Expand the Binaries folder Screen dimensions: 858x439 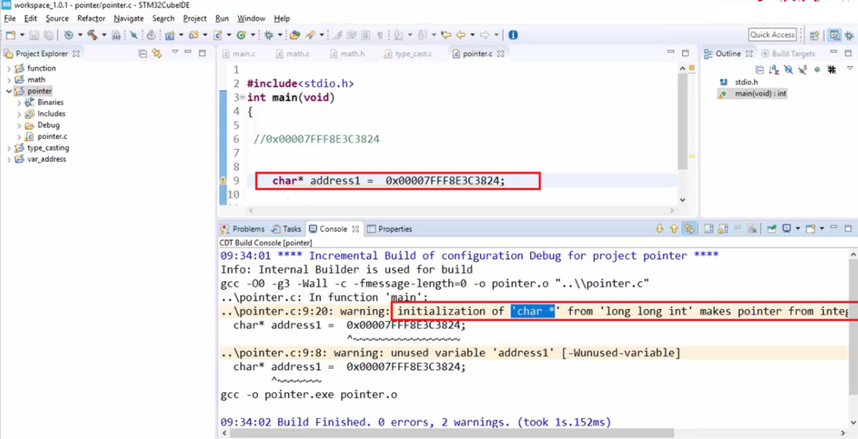coord(19,102)
